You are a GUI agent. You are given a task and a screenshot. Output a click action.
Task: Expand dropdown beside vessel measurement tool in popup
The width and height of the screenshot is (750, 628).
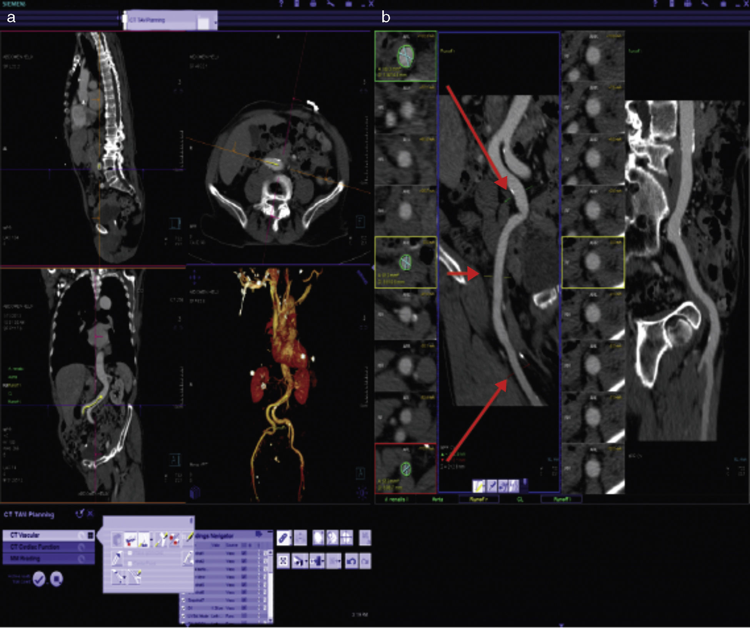tap(152, 540)
